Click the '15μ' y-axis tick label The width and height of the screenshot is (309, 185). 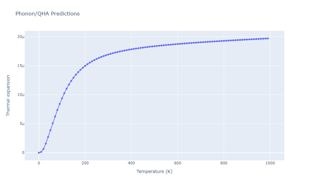pos(21,66)
